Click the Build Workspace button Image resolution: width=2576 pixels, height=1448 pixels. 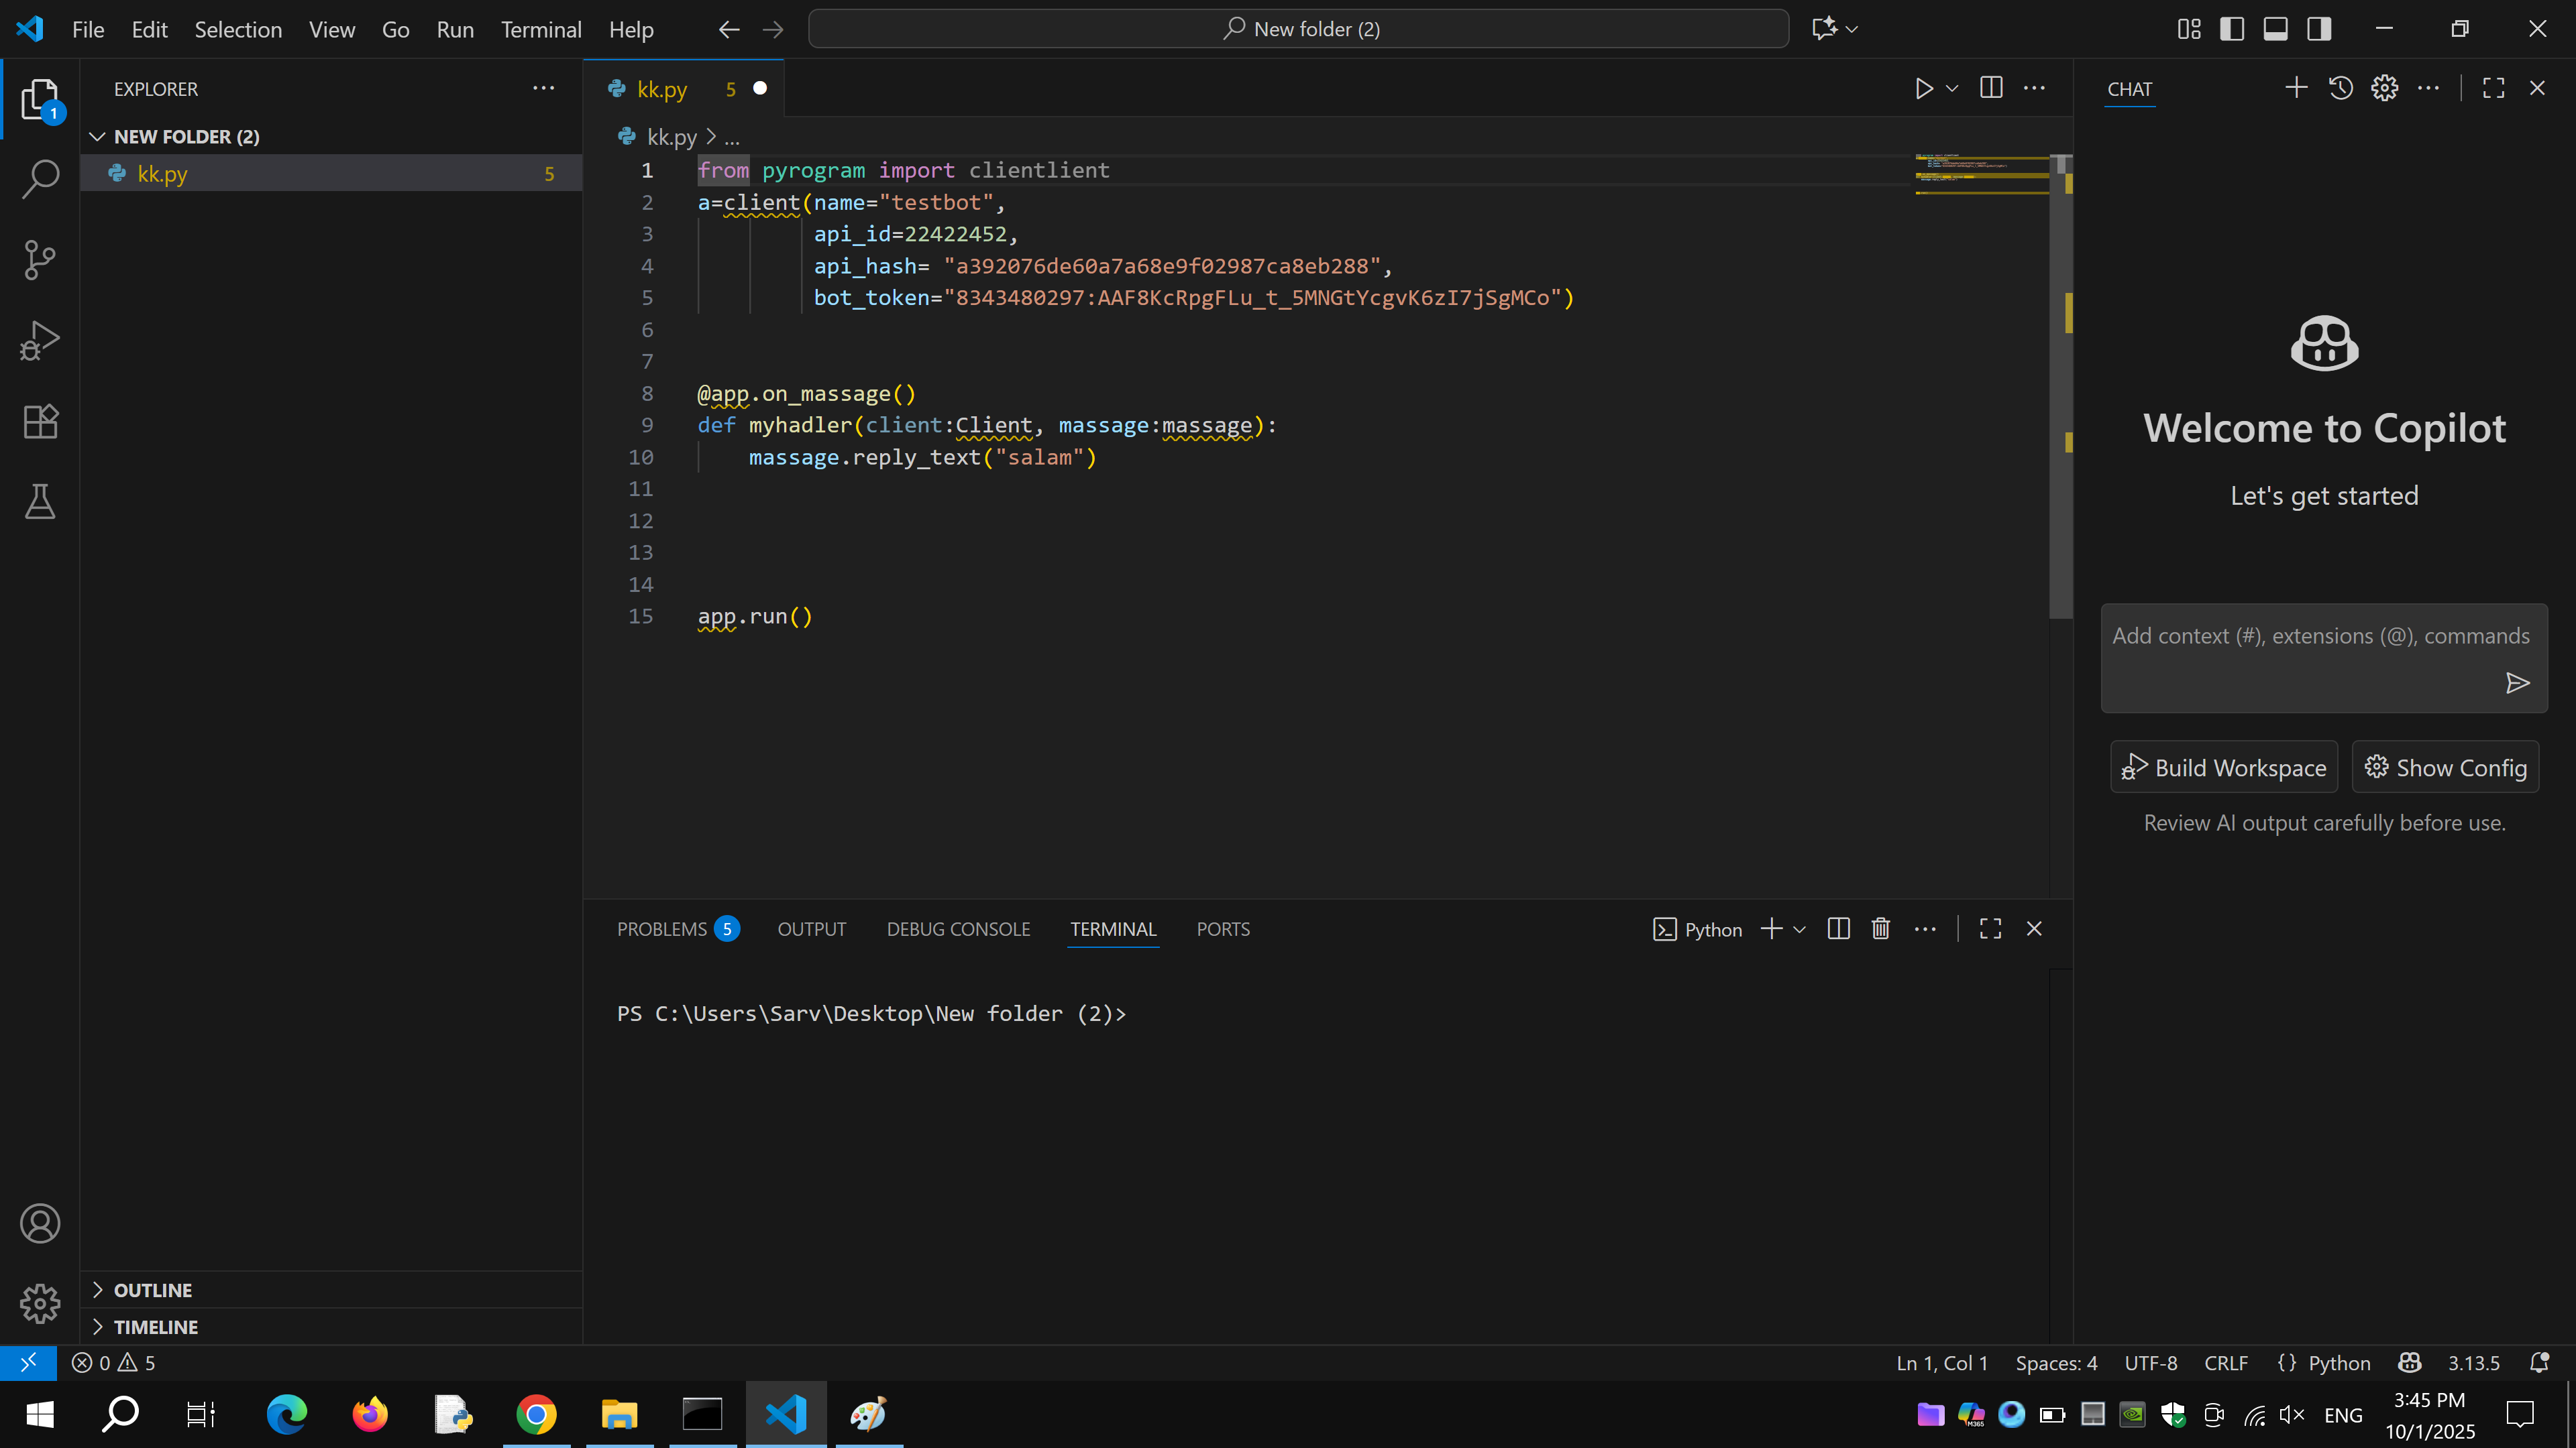pos(2223,768)
